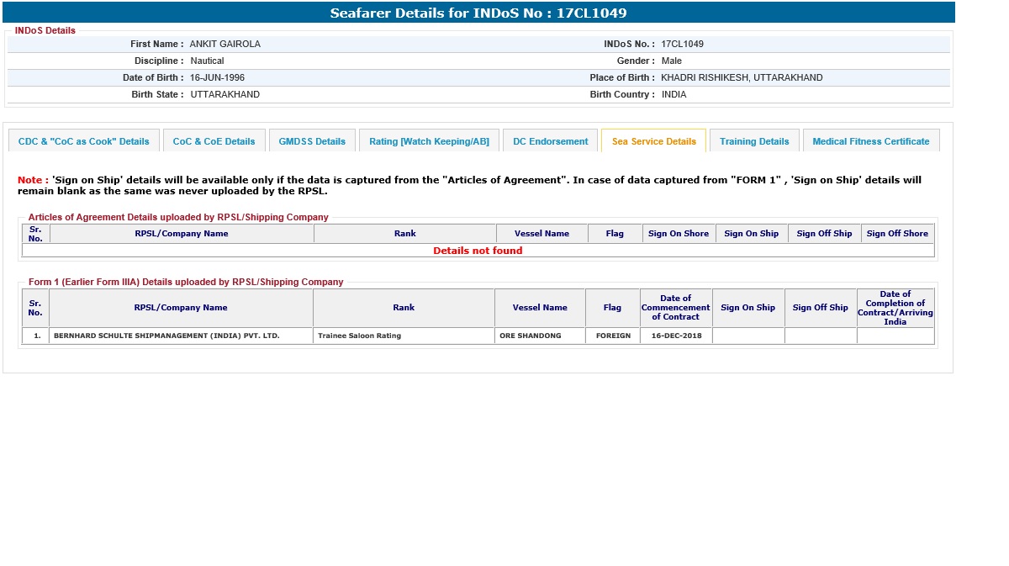This screenshot has width=1009, height=566.
Task: Click the Trainee Saloon Rating rank cell
Action: 359,336
